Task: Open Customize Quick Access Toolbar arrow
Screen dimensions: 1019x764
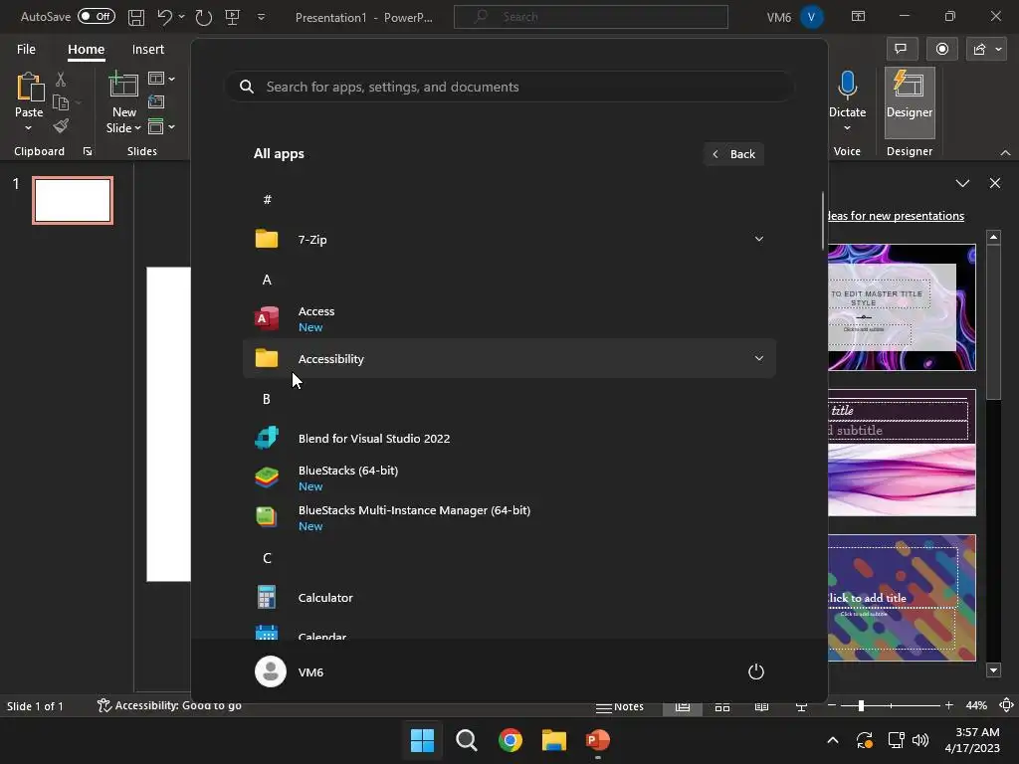Action: [262, 17]
